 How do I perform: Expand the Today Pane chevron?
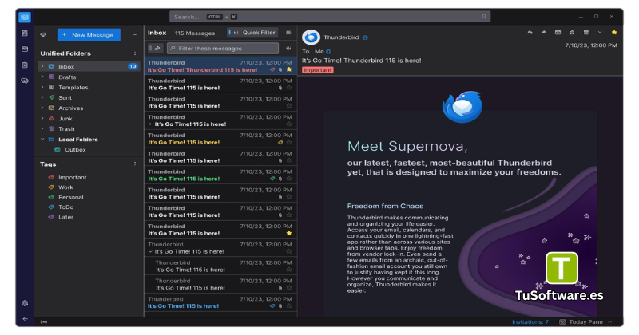[x=610, y=322]
